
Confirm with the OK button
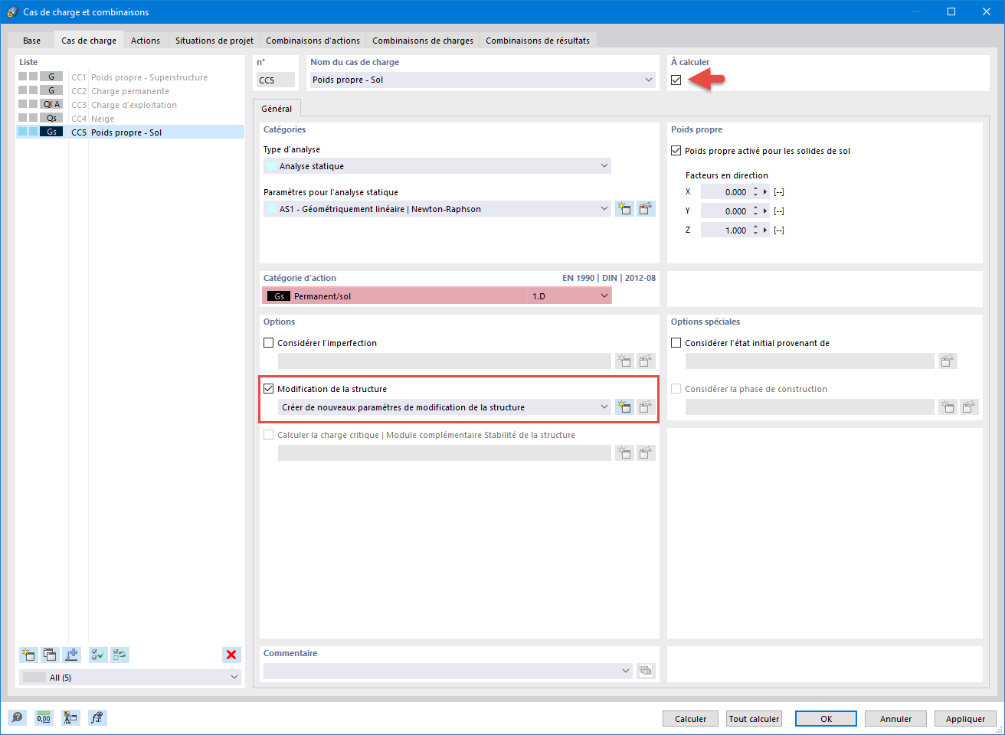pyautogui.click(x=826, y=719)
